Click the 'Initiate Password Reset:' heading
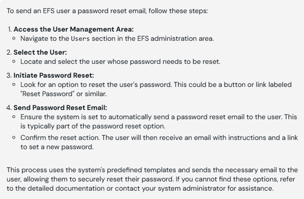This screenshot has height=199, width=304. click(x=54, y=76)
